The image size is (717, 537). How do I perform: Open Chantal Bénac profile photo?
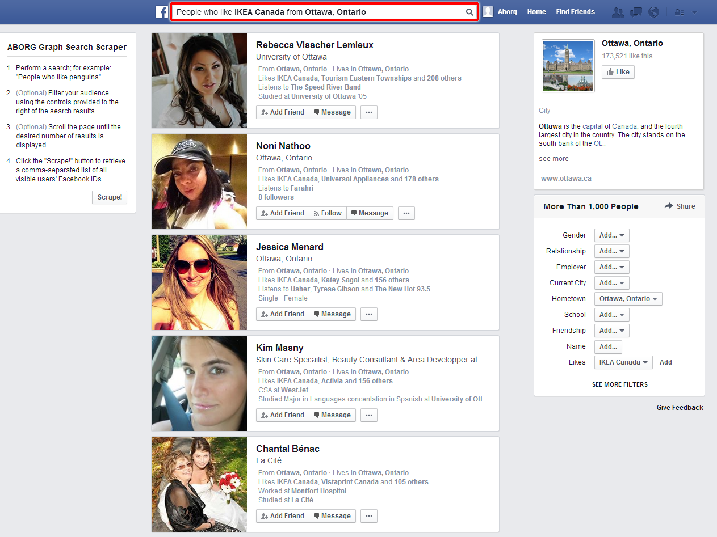[x=199, y=484]
